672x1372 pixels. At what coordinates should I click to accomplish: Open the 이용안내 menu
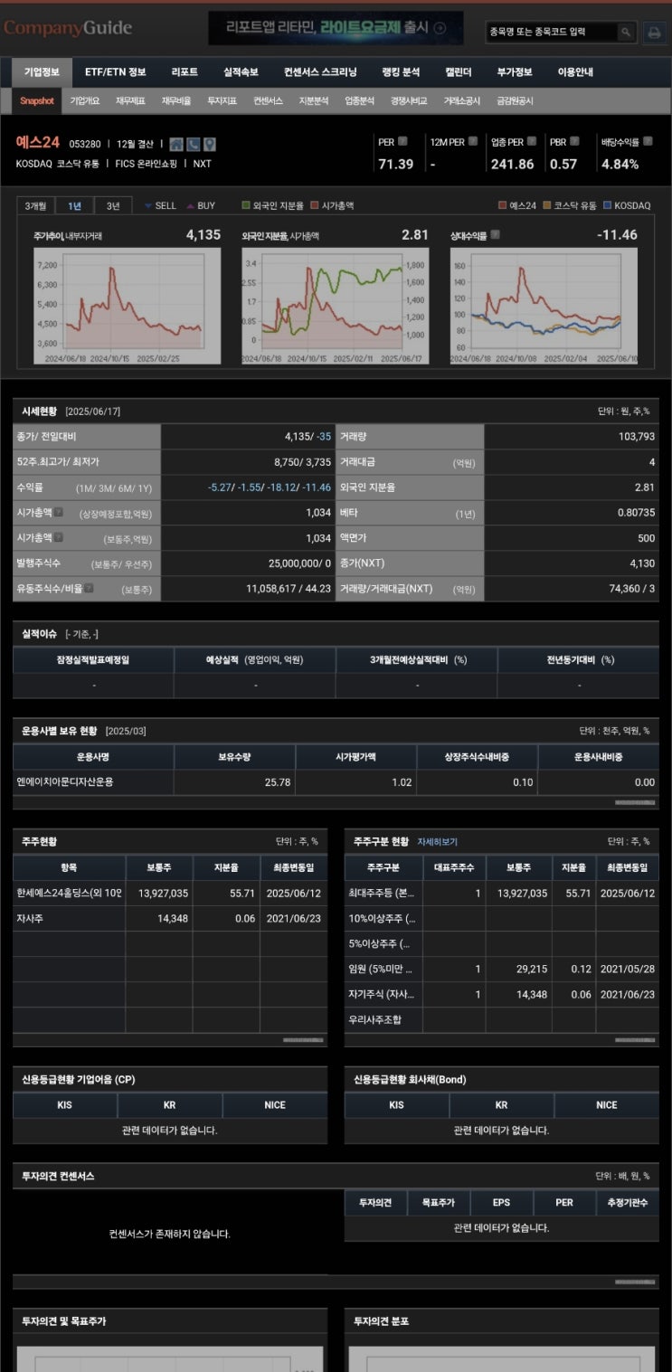(x=575, y=71)
